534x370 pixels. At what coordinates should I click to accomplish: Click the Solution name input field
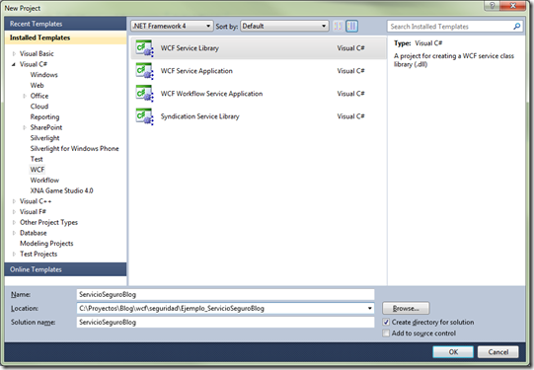tap(225, 323)
